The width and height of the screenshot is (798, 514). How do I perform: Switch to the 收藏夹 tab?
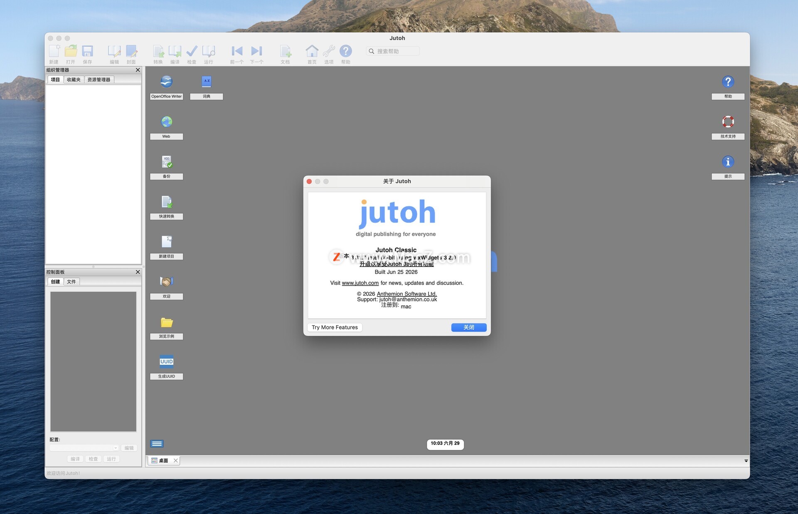(74, 79)
